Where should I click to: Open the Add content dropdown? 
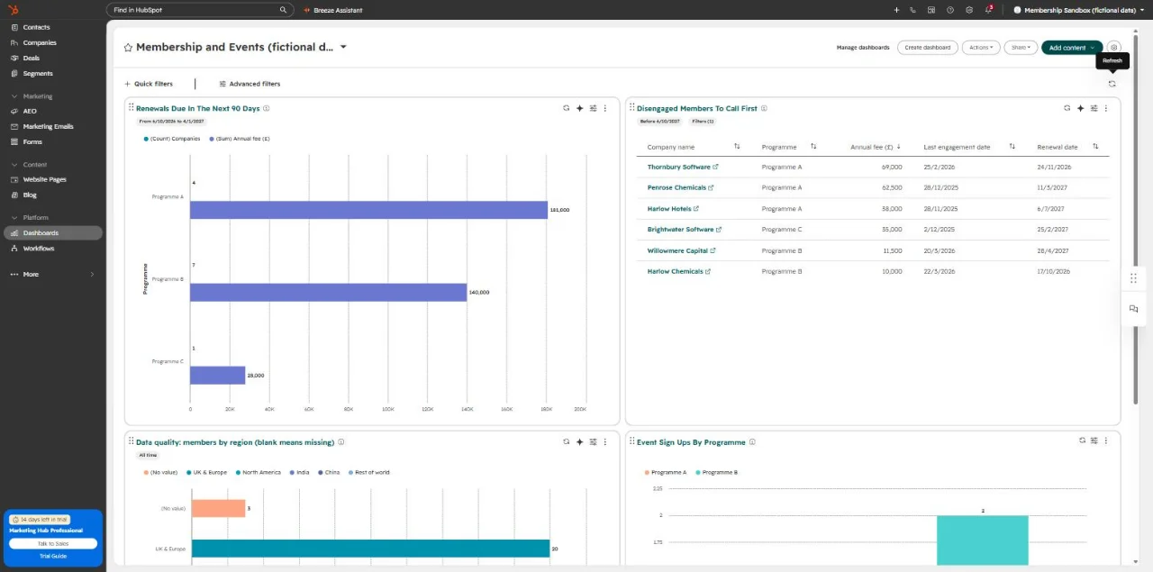click(x=1072, y=48)
